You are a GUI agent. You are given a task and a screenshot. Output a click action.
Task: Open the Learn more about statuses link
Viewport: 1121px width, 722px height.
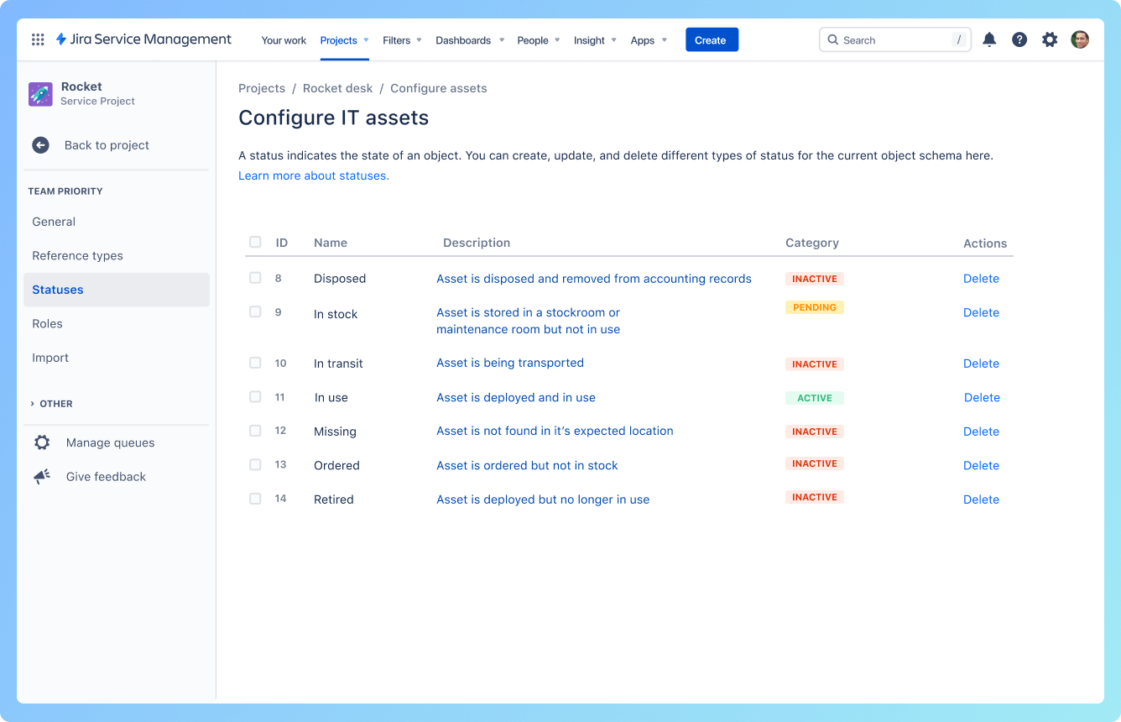click(x=313, y=175)
